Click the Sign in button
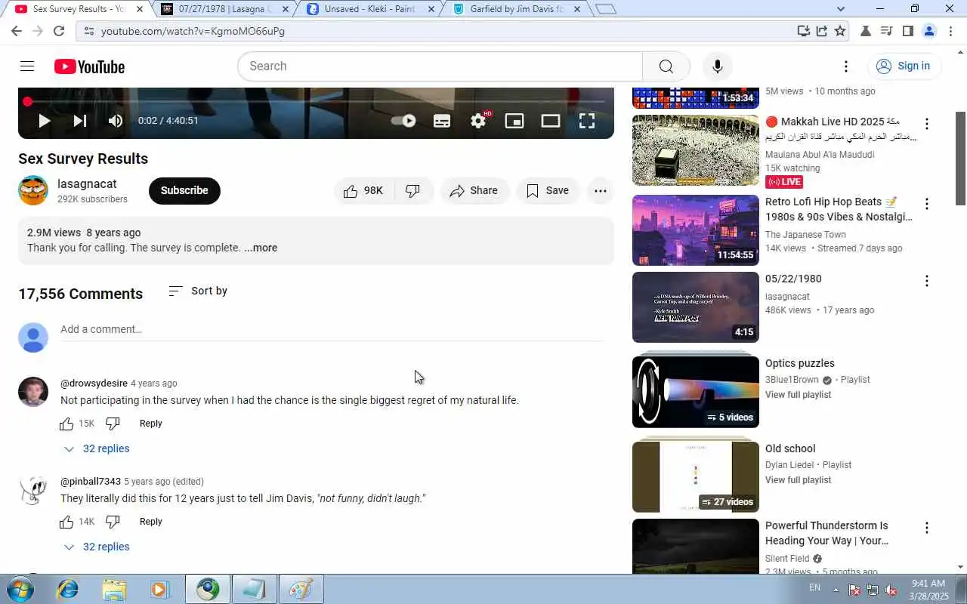 (x=904, y=66)
